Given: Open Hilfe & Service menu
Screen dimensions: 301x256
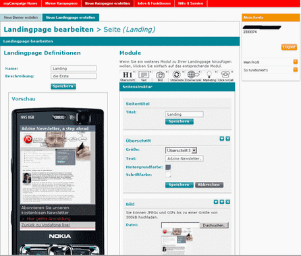Looking at the screenshot, I should pyautogui.click(x=190, y=3).
